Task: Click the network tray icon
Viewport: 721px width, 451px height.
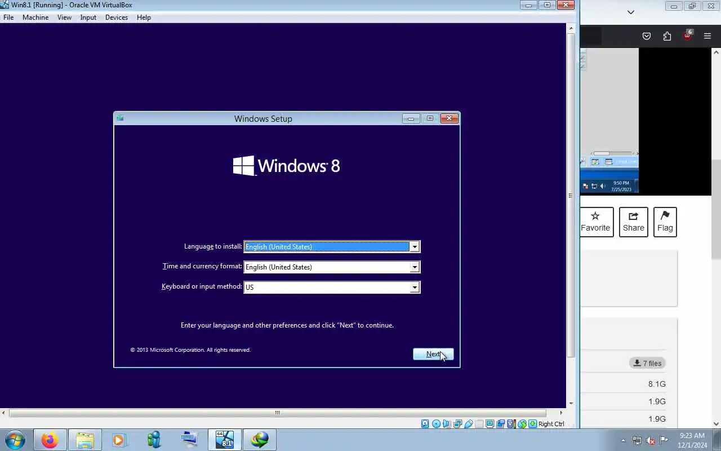Action: 637,440
